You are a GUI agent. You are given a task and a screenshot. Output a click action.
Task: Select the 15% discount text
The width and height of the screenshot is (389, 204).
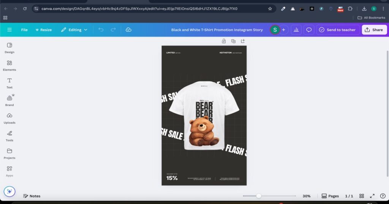coord(172,178)
